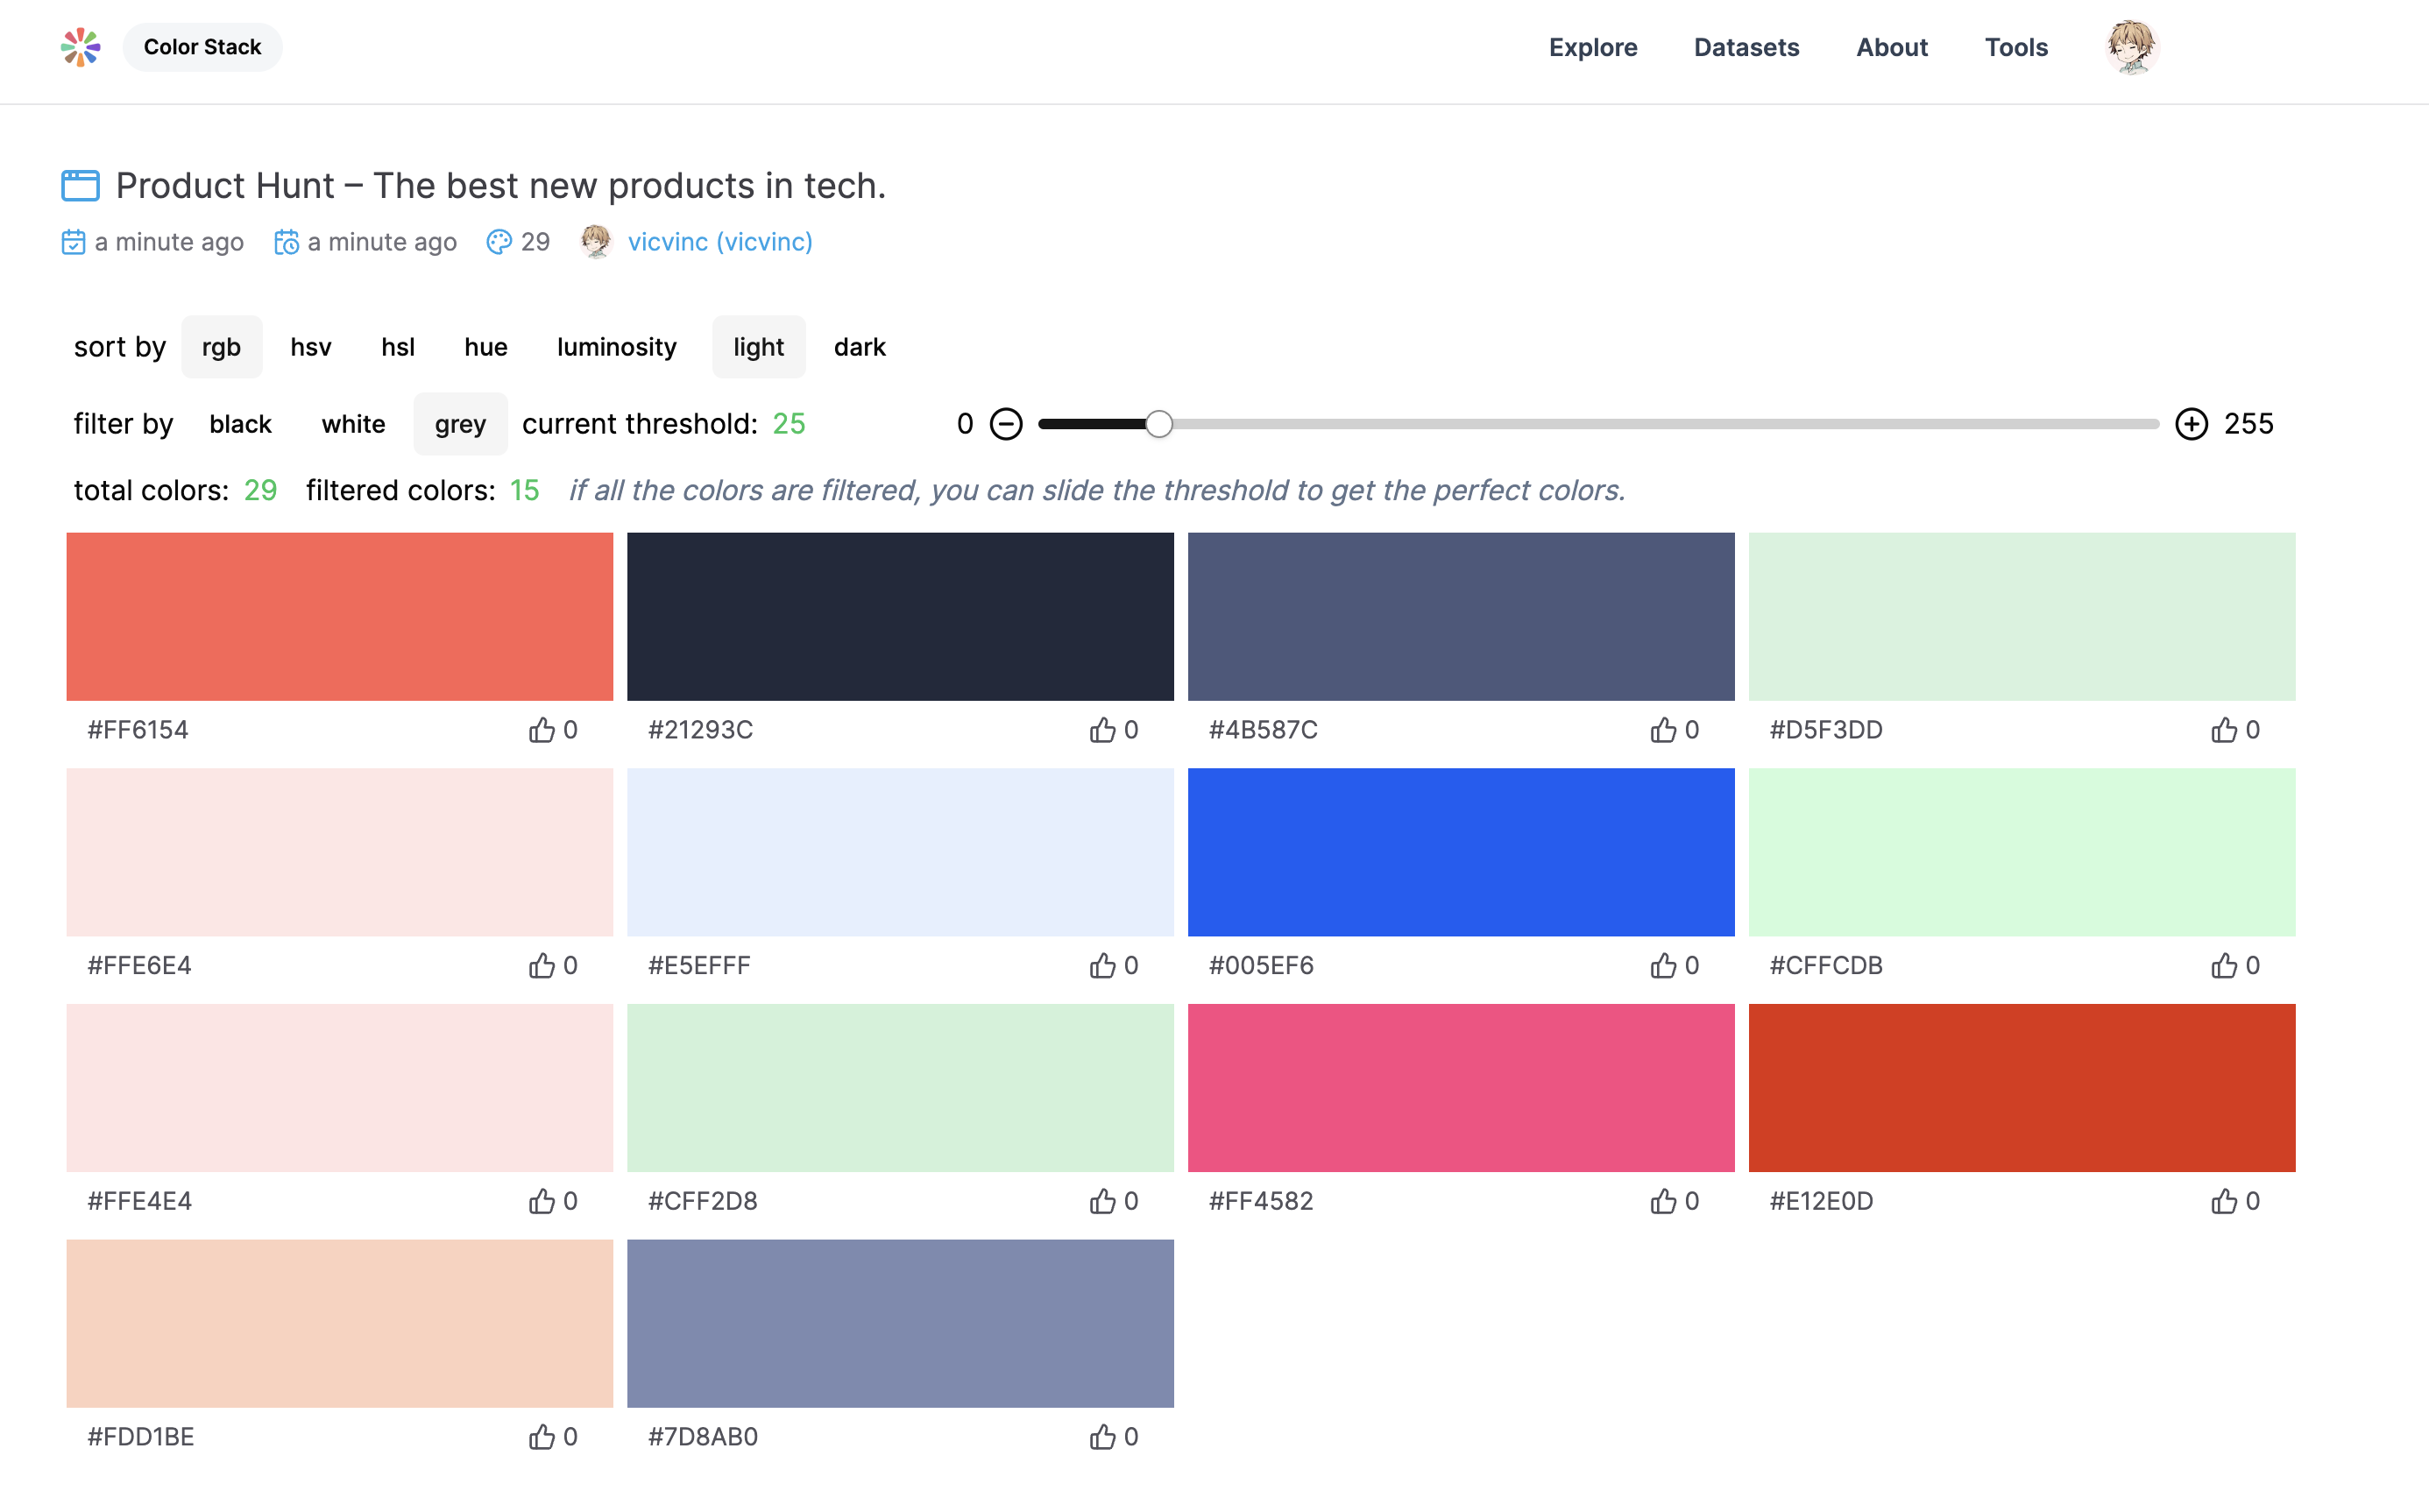Open the Explore menu item
Image resolution: width=2429 pixels, height=1512 pixels.
(1593, 47)
